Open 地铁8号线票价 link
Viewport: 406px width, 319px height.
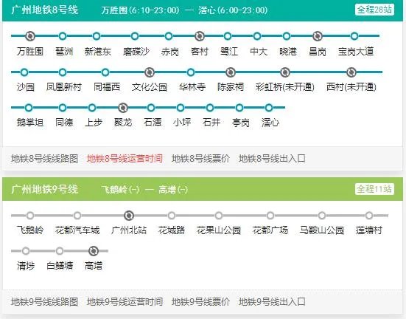[x=200, y=159]
